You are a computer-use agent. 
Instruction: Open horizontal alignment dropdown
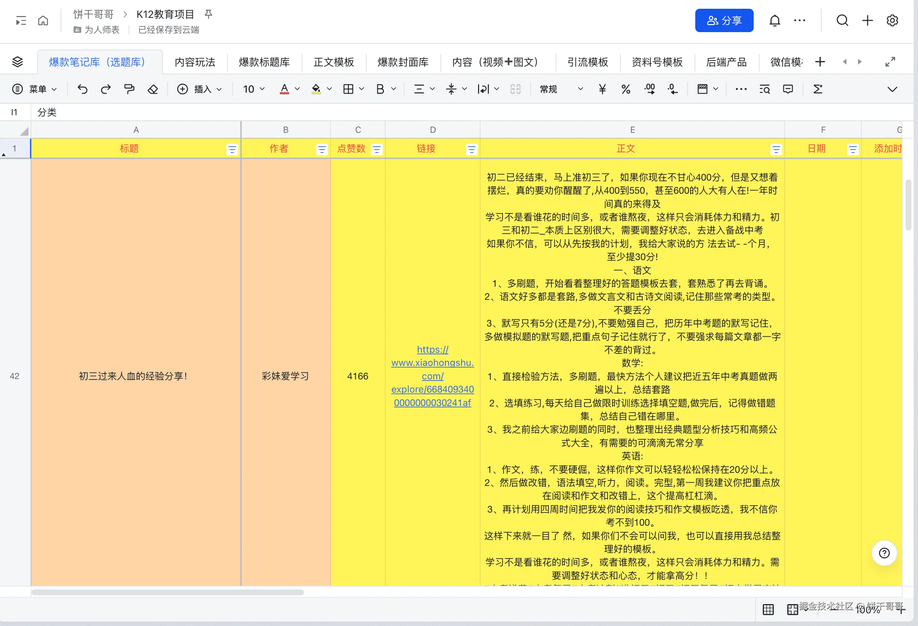pos(424,89)
